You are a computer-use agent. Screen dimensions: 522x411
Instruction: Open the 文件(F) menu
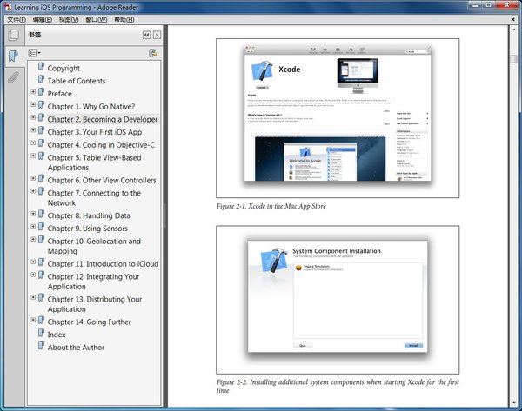click(16, 19)
